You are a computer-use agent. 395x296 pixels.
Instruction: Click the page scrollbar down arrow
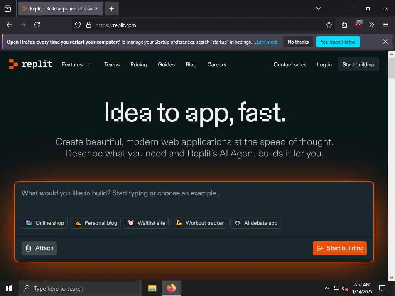[392, 277]
